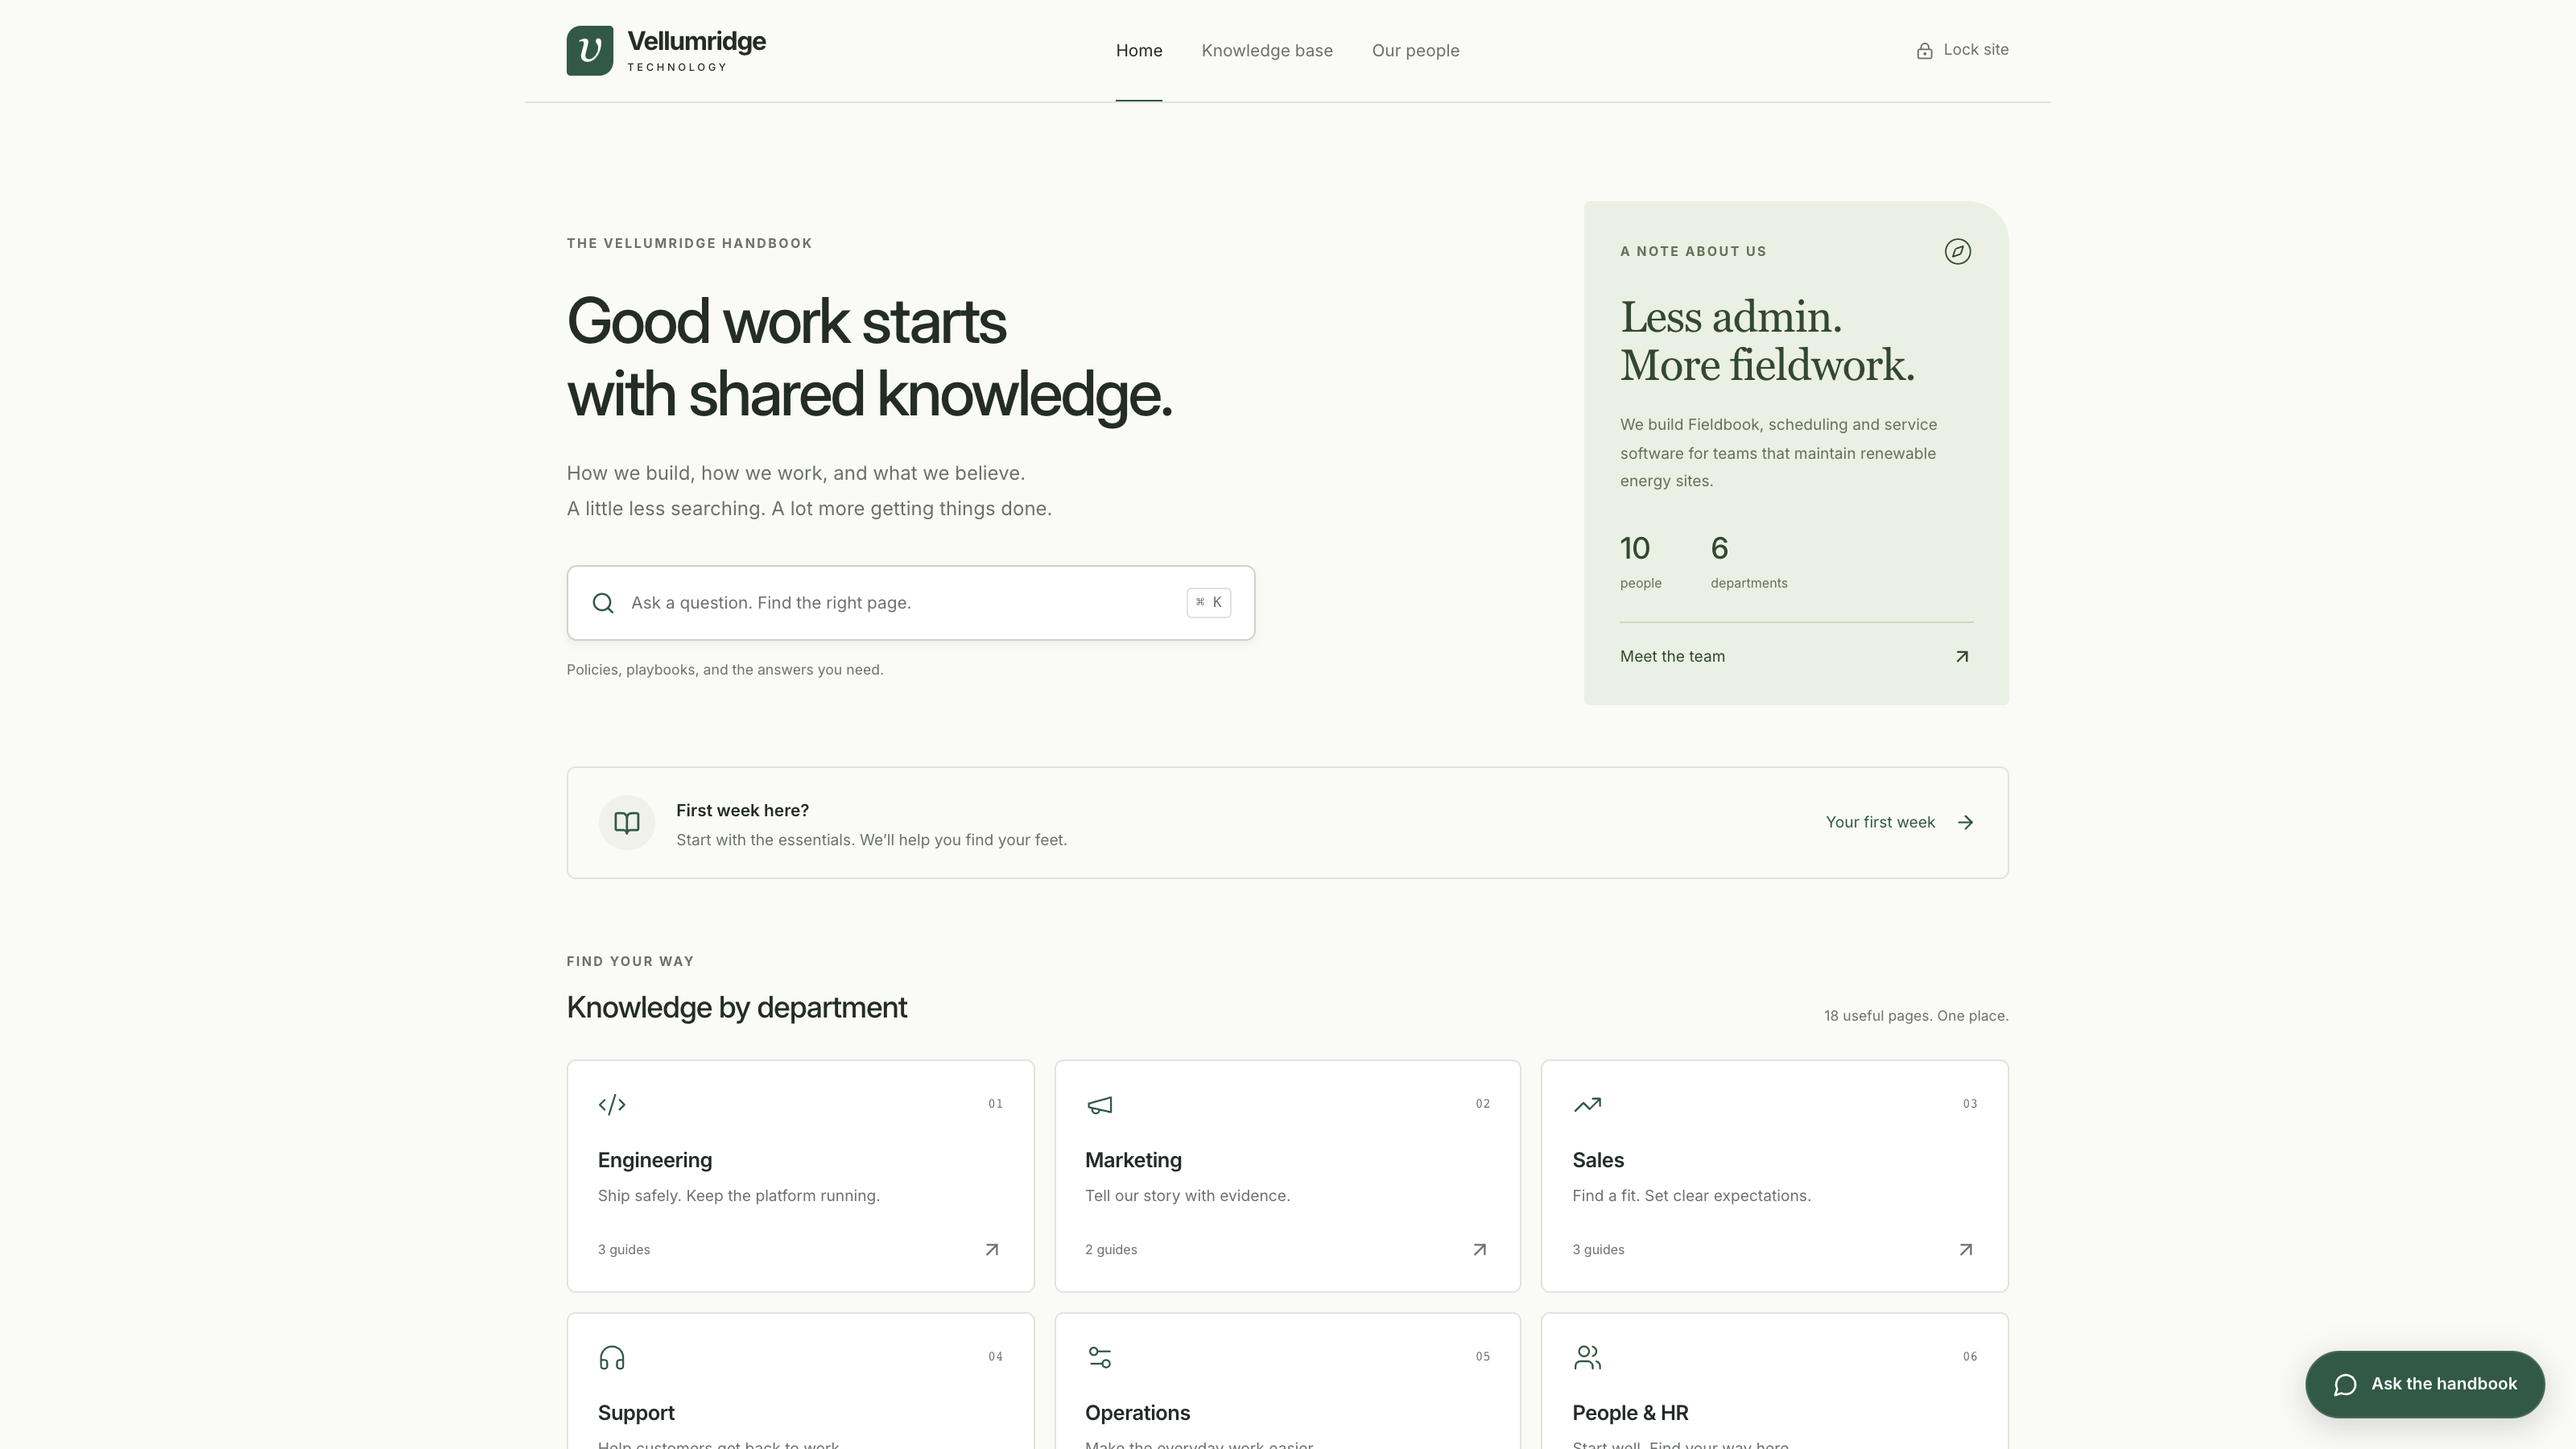Image resolution: width=2576 pixels, height=1449 pixels.
Task: Open the Sales department title
Action: click(1598, 1160)
